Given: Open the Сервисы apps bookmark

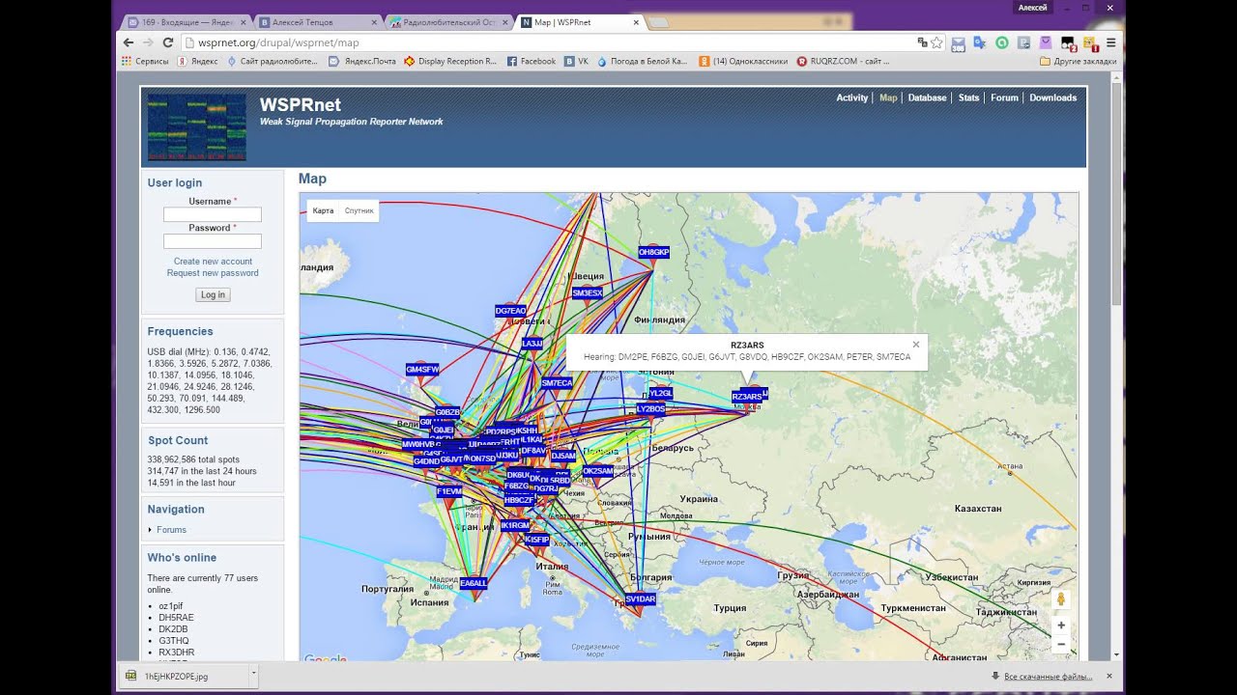Looking at the screenshot, I should pos(145,61).
